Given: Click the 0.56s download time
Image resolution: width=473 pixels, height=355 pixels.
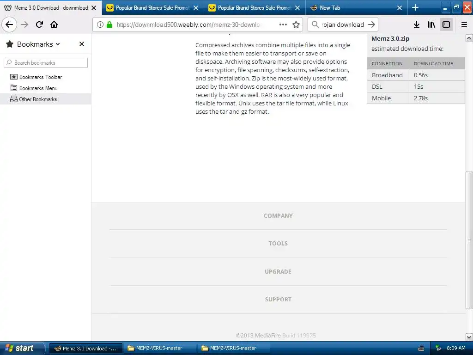Looking at the screenshot, I should pos(421,75).
